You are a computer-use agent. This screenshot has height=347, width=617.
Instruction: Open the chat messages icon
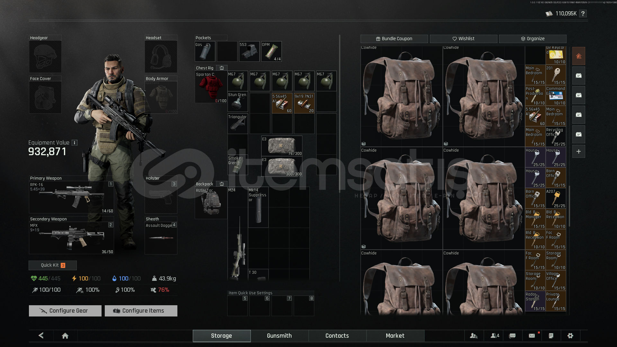pos(512,335)
